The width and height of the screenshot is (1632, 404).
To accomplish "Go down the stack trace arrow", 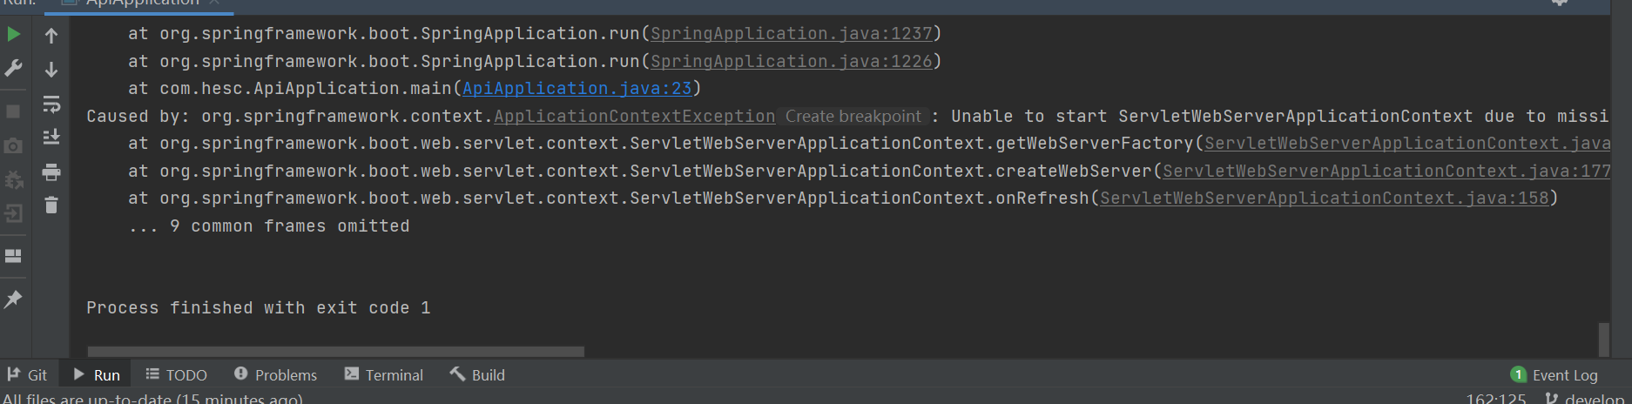I will (51, 70).
